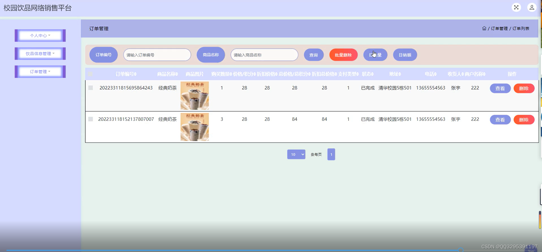542x252 pixels.
Task: Click the fullscreen toggle icon
Action: coord(516,7)
